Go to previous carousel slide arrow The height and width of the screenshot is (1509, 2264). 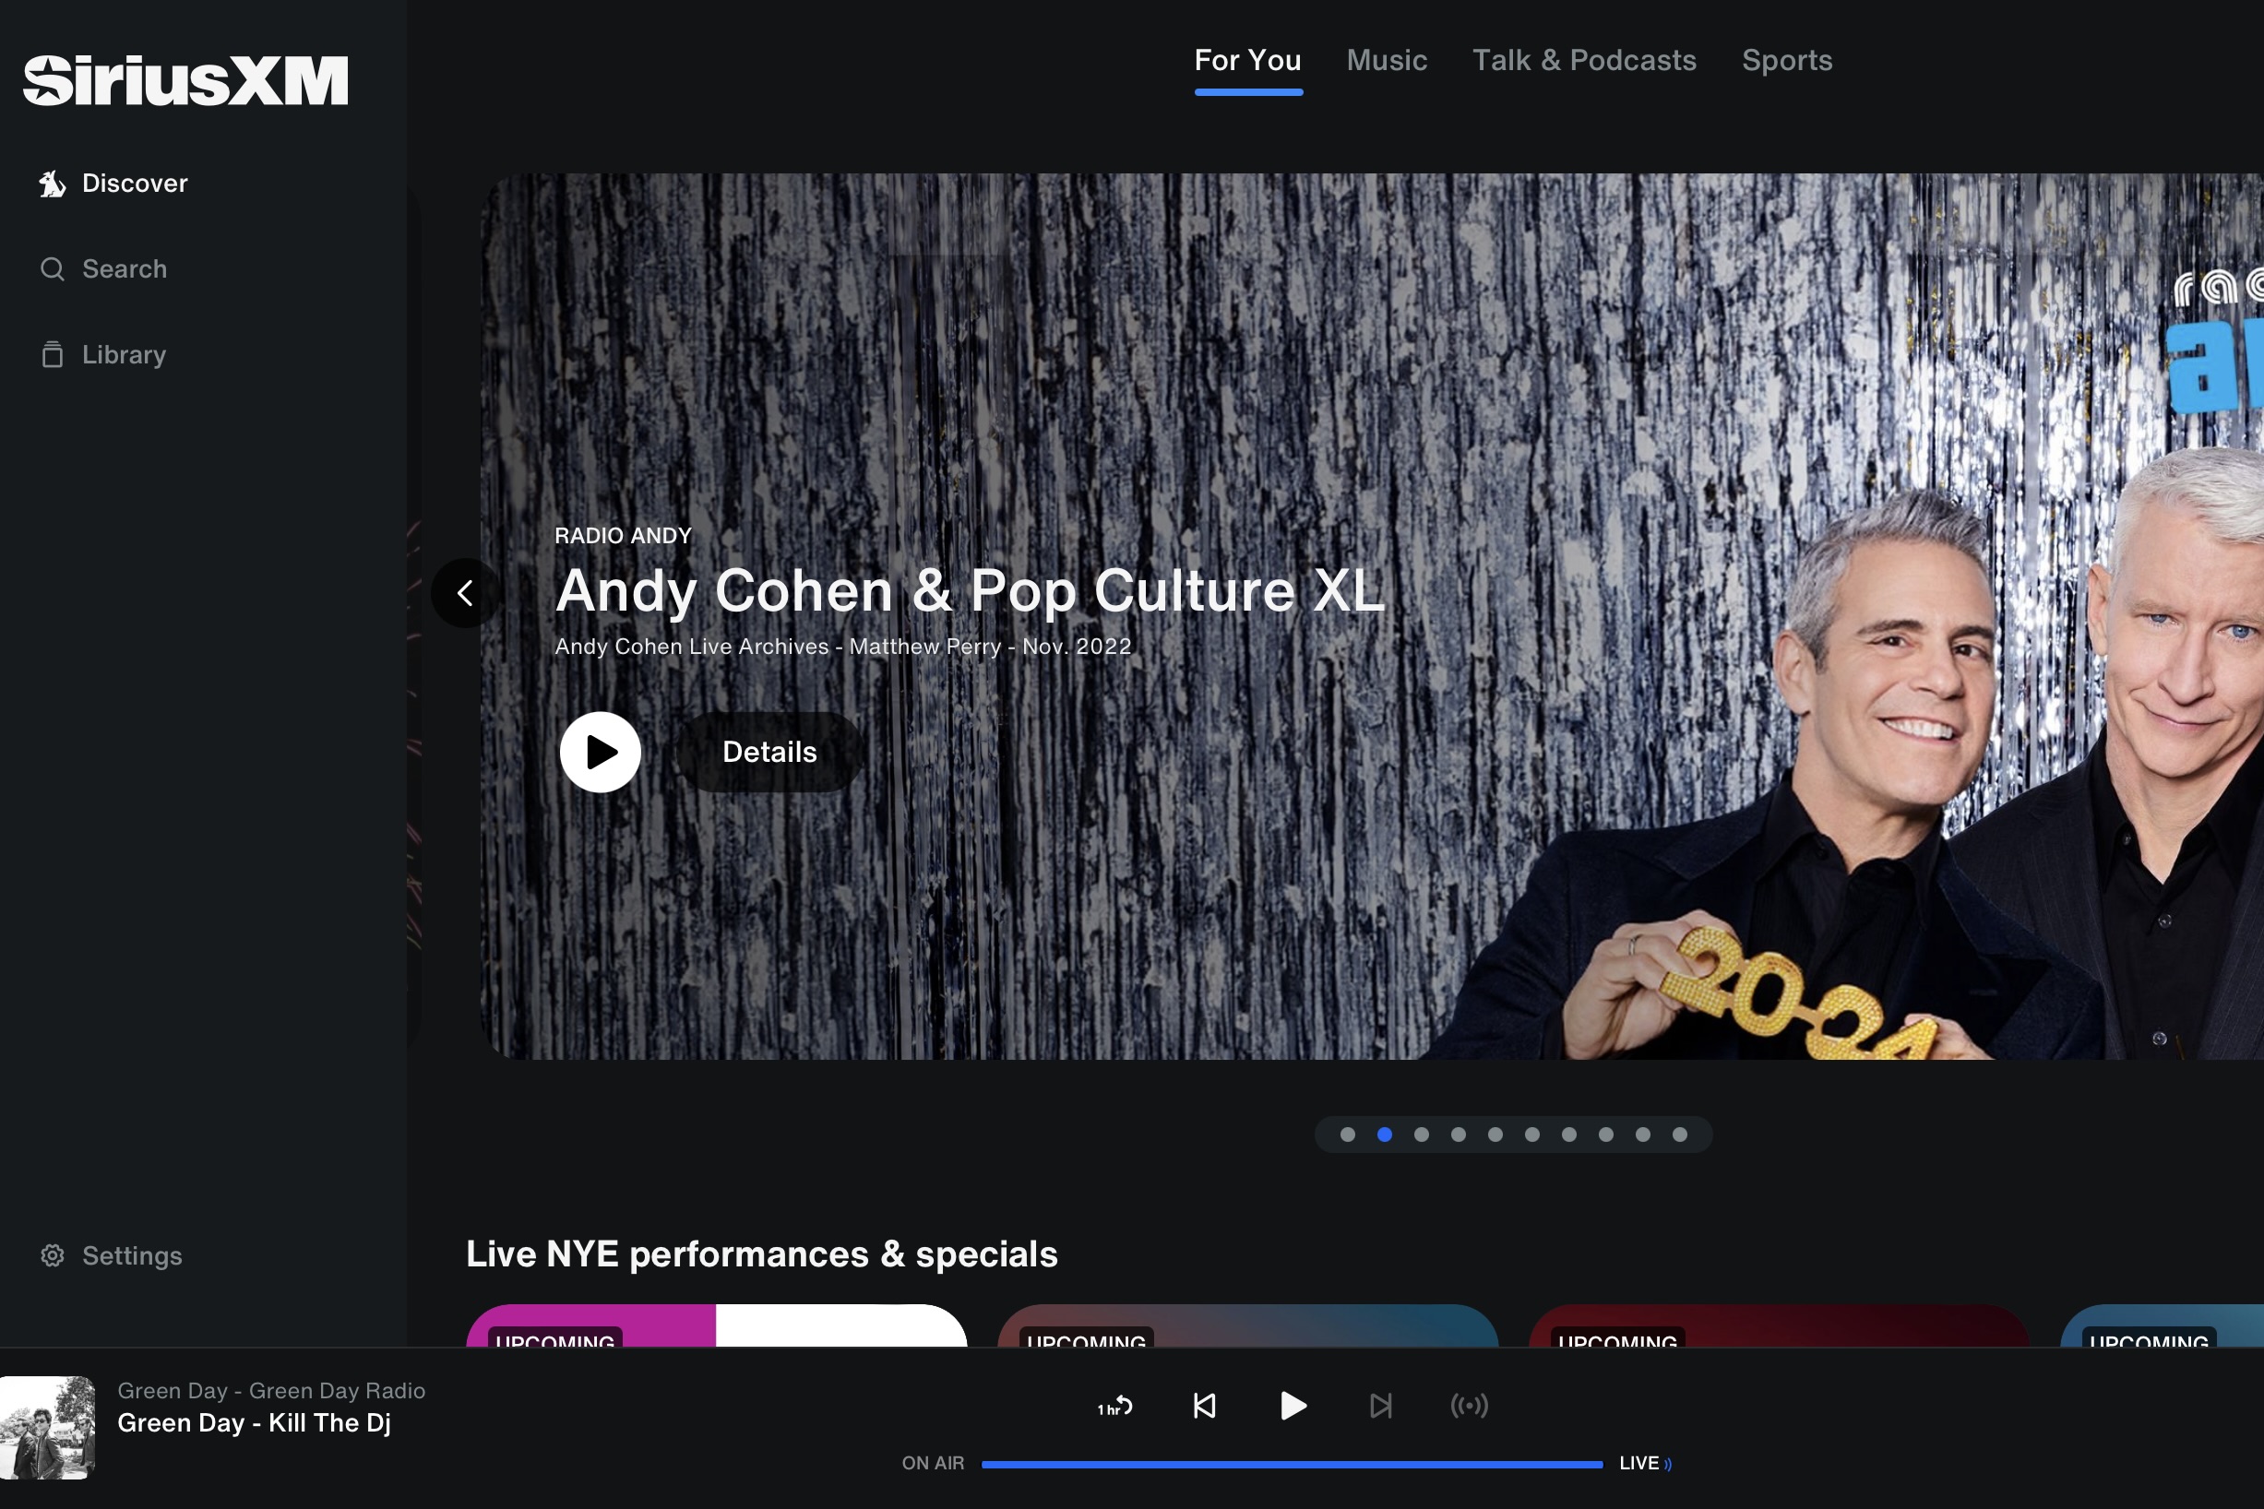tap(465, 593)
